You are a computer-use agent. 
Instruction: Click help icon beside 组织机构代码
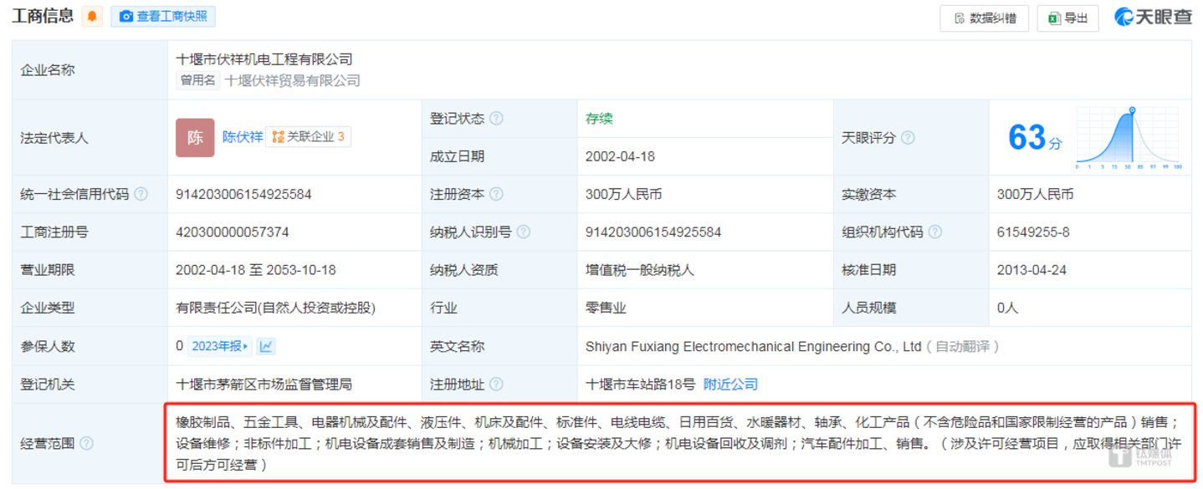[x=934, y=232]
